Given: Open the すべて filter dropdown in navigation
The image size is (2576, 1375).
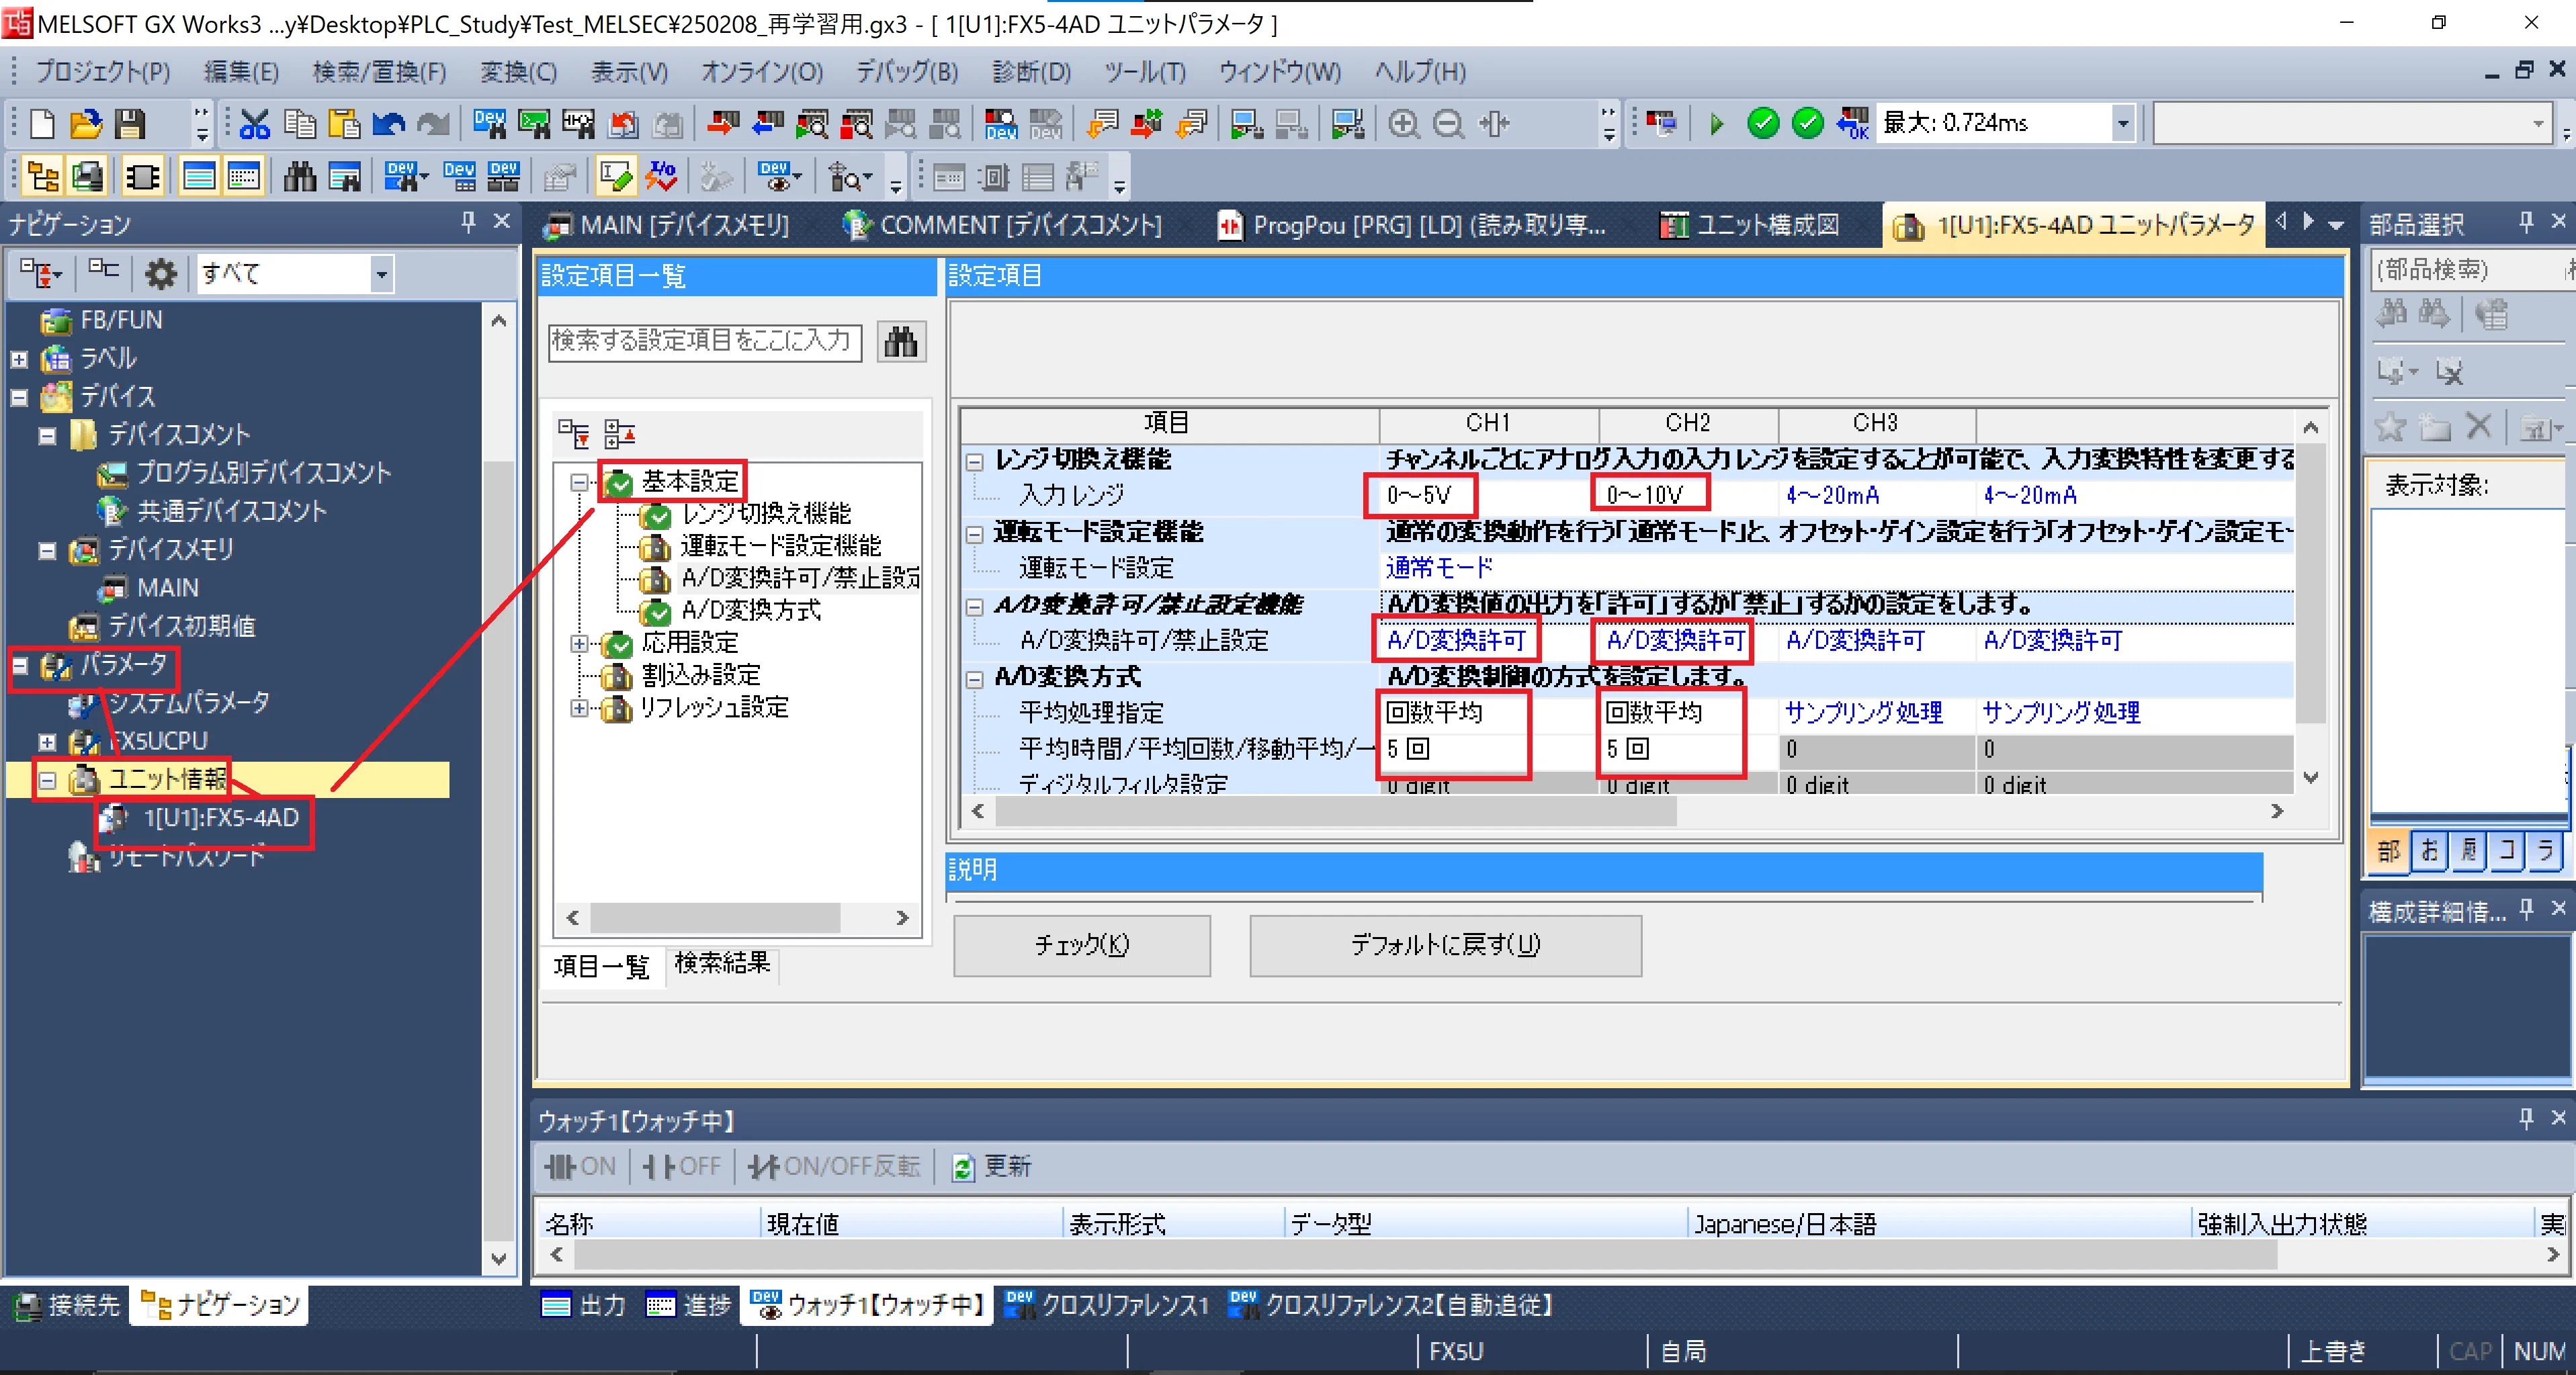Looking at the screenshot, I should pos(381,273).
